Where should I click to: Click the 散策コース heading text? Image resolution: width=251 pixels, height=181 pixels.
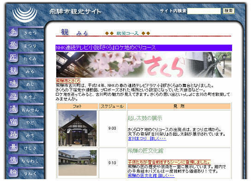[x=127, y=33]
